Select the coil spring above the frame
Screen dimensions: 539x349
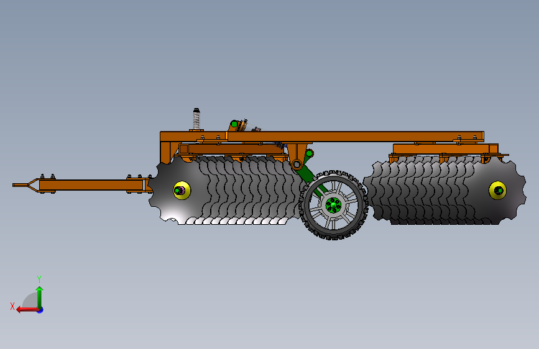[196, 119]
